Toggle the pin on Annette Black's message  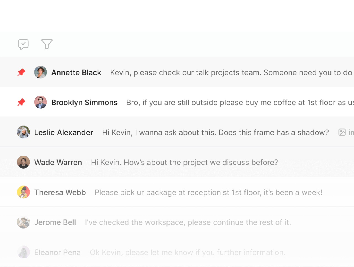click(21, 72)
